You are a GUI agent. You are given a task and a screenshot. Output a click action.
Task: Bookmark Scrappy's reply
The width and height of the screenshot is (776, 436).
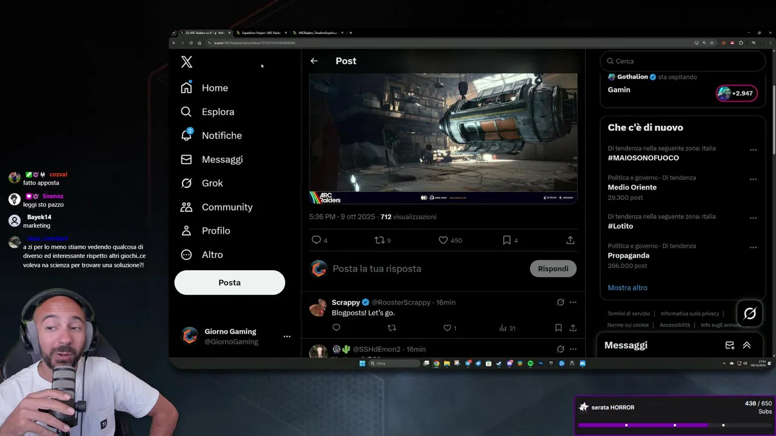pyautogui.click(x=558, y=328)
